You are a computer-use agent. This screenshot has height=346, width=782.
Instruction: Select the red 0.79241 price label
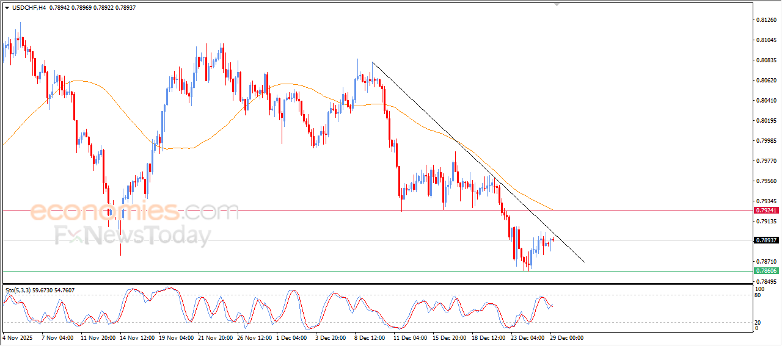(766, 210)
